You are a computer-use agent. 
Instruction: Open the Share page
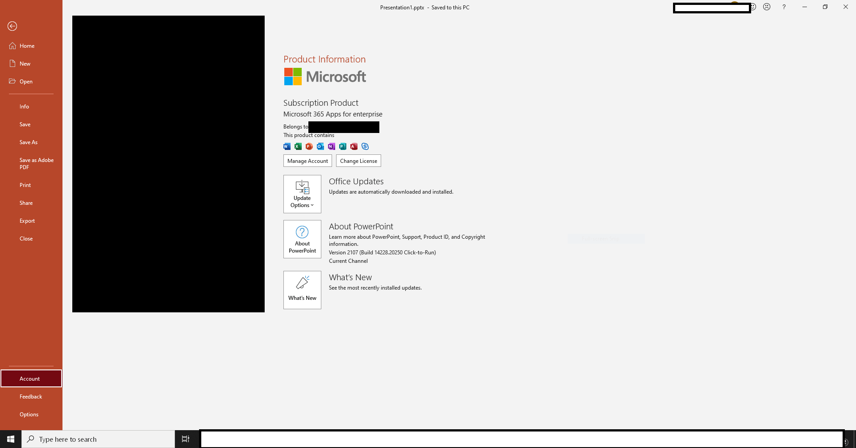pyautogui.click(x=26, y=203)
